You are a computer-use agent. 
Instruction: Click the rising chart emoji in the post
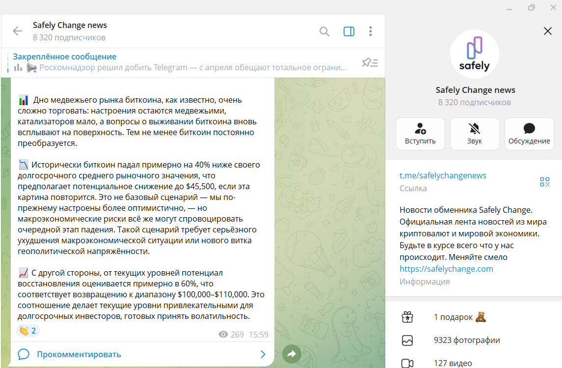23,273
